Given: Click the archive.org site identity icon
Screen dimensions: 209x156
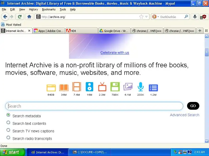Looking at the screenshot, I should 38,17.
